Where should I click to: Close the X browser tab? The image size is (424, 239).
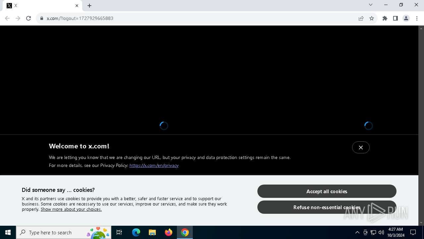(x=77, y=6)
